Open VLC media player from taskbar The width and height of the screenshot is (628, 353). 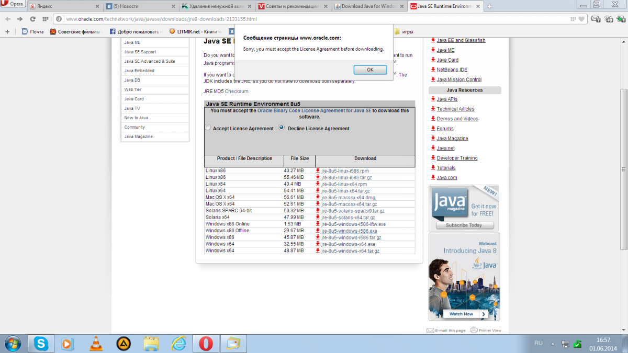(96, 344)
